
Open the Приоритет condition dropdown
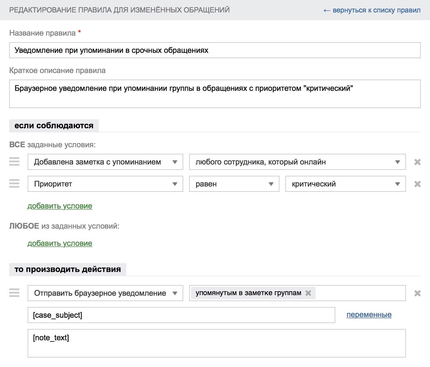point(105,184)
